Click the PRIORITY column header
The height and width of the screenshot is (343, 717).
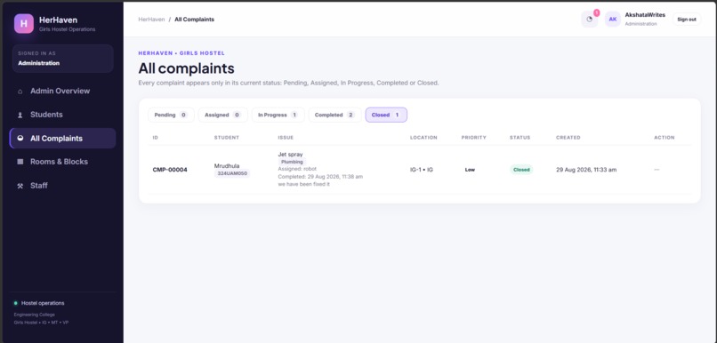point(474,138)
